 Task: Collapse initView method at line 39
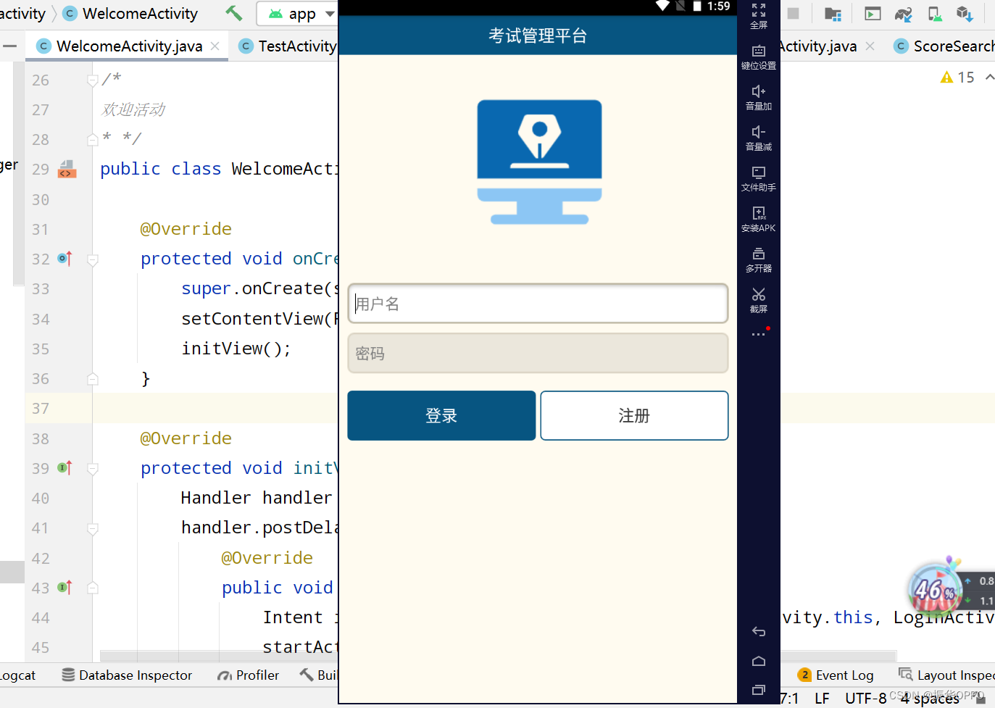[93, 469]
